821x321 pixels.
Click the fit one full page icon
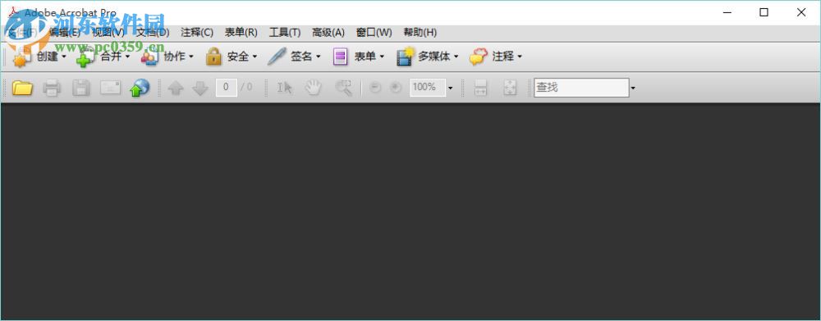510,88
